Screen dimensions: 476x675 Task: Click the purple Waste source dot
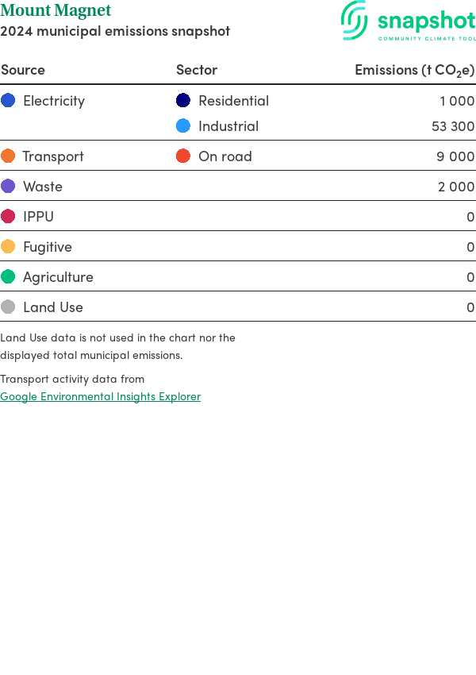point(8,186)
